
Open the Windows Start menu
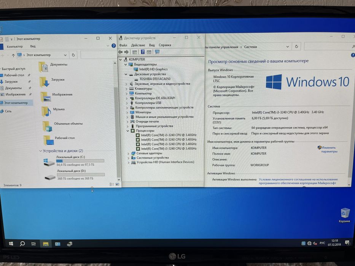11,243
